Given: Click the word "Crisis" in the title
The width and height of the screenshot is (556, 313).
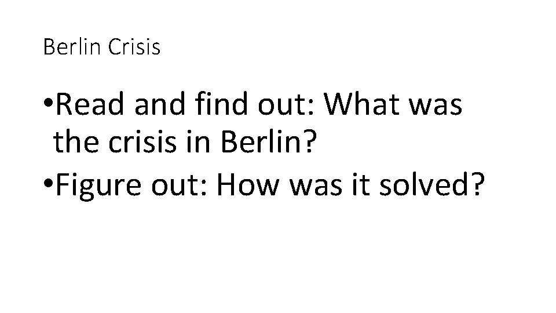Looking at the screenshot, I should 134,48.
